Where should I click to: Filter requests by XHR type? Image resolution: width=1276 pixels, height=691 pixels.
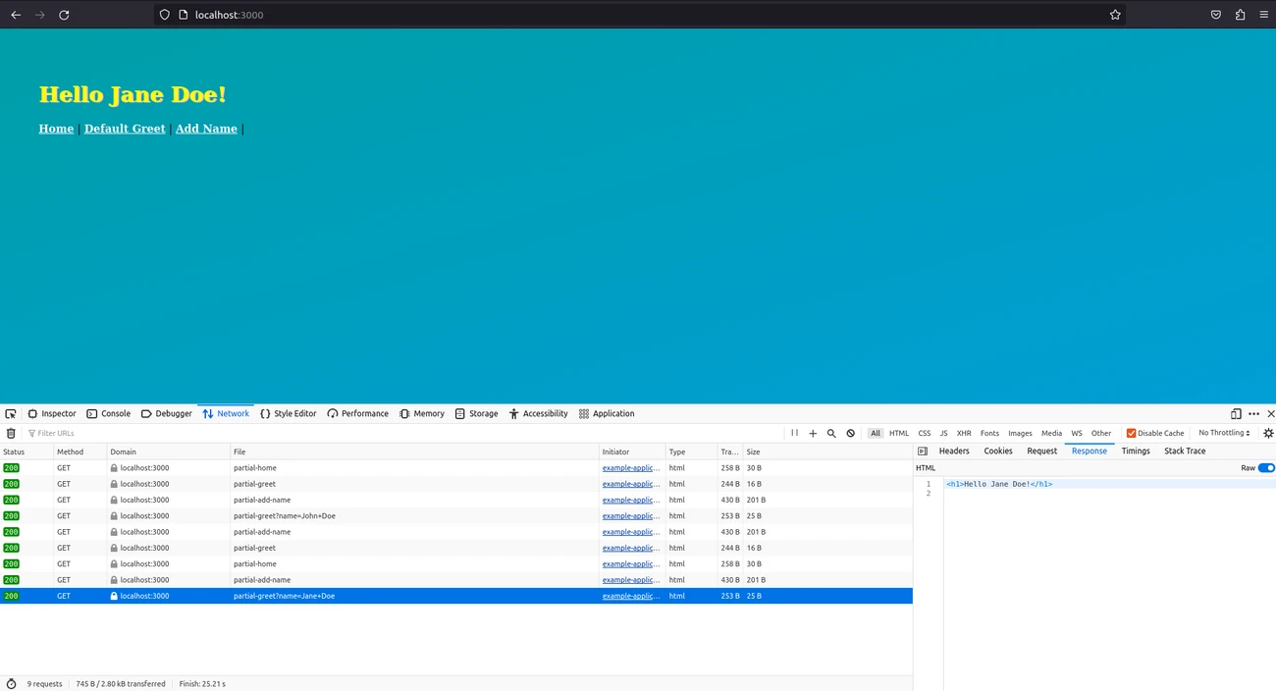(964, 433)
